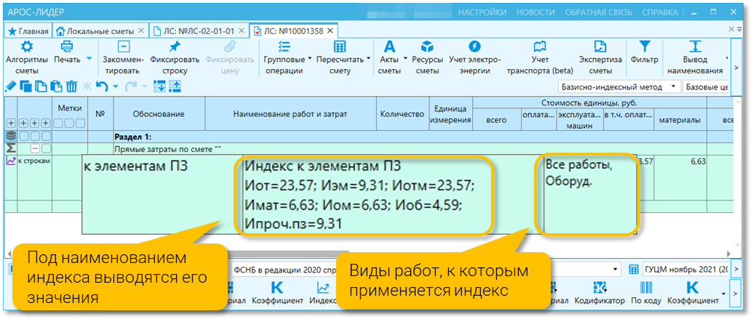This screenshot has width=753, height=327.
Task: Toggle first checkbox in Раздел 1 row
Action: (25, 136)
